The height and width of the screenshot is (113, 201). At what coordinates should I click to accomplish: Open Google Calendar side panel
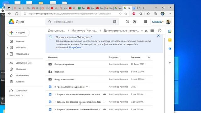(170, 31)
